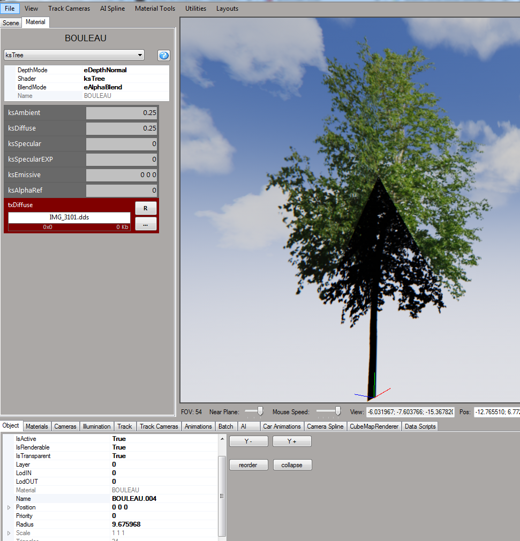Expand the Scale property row

tap(9, 533)
